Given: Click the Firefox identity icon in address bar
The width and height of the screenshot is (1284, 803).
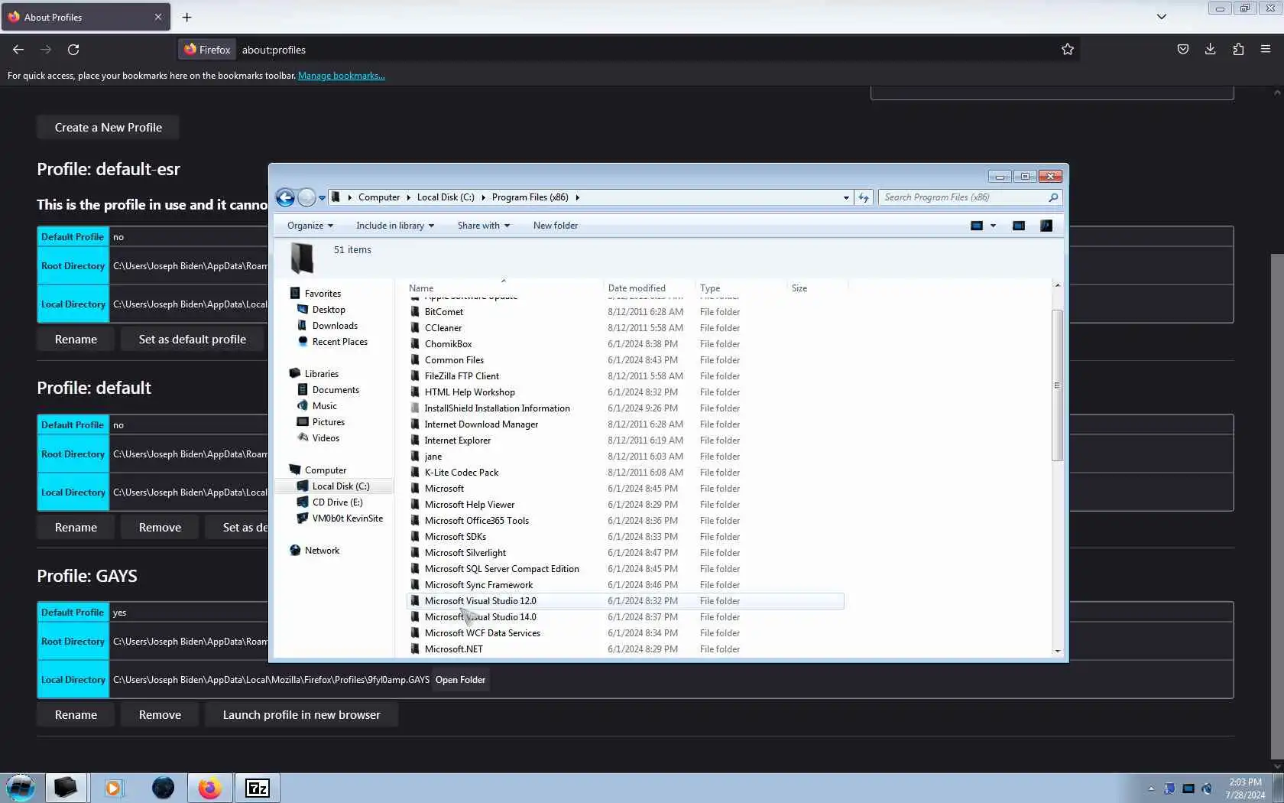Looking at the screenshot, I should [207, 50].
